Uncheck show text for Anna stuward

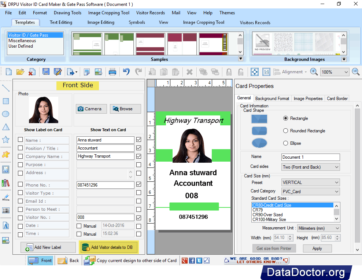[x=138, y=140]
